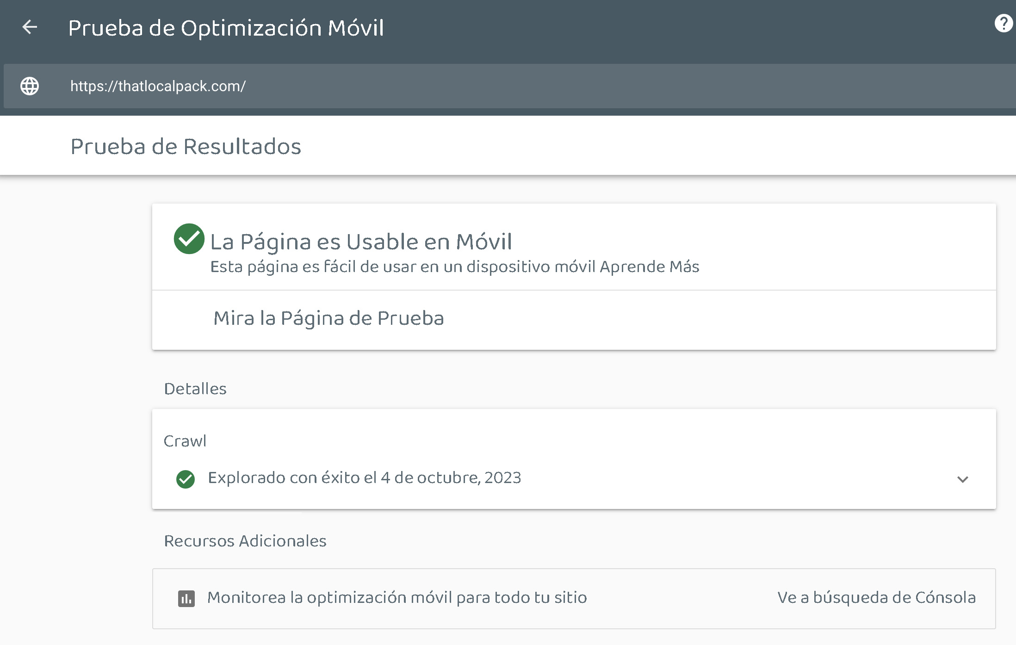This screenshot has width=1016, height=645.
Task: Click the 'Detalles' section label
Action: (x=195, y=389)
